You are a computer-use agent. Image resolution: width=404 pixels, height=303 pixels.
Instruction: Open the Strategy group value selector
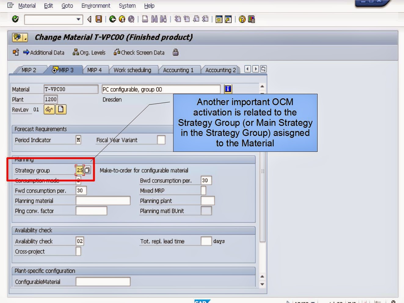pos(87,170)
